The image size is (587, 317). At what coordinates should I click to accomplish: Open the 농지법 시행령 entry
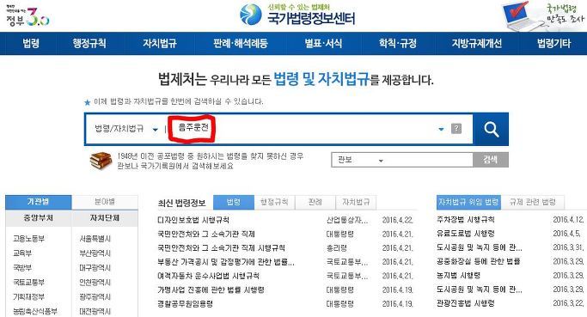tap(458, 275)
